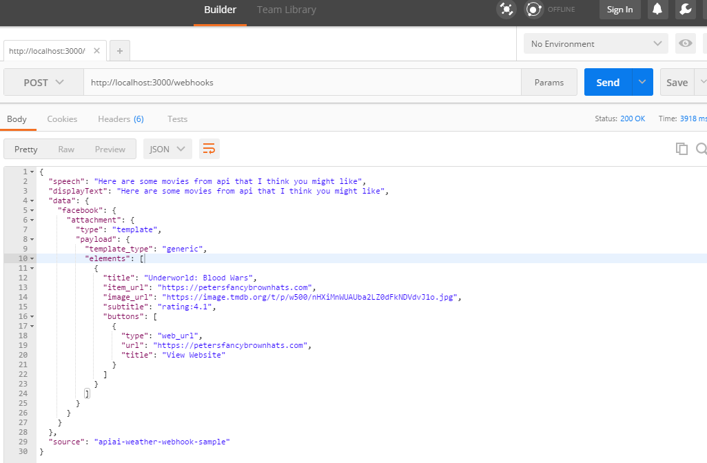Switch response view to Raw

[x=66, y=150]
